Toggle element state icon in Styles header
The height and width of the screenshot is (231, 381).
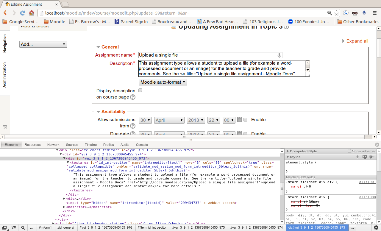(365, 157)
